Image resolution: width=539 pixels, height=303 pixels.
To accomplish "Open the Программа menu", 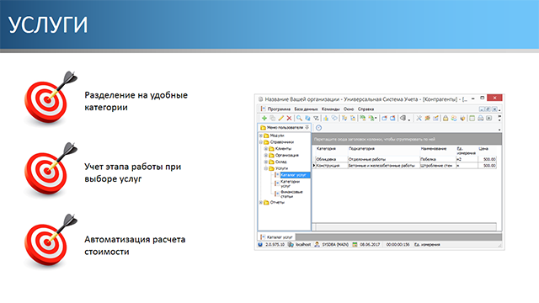I will click(x=279, y=109).
